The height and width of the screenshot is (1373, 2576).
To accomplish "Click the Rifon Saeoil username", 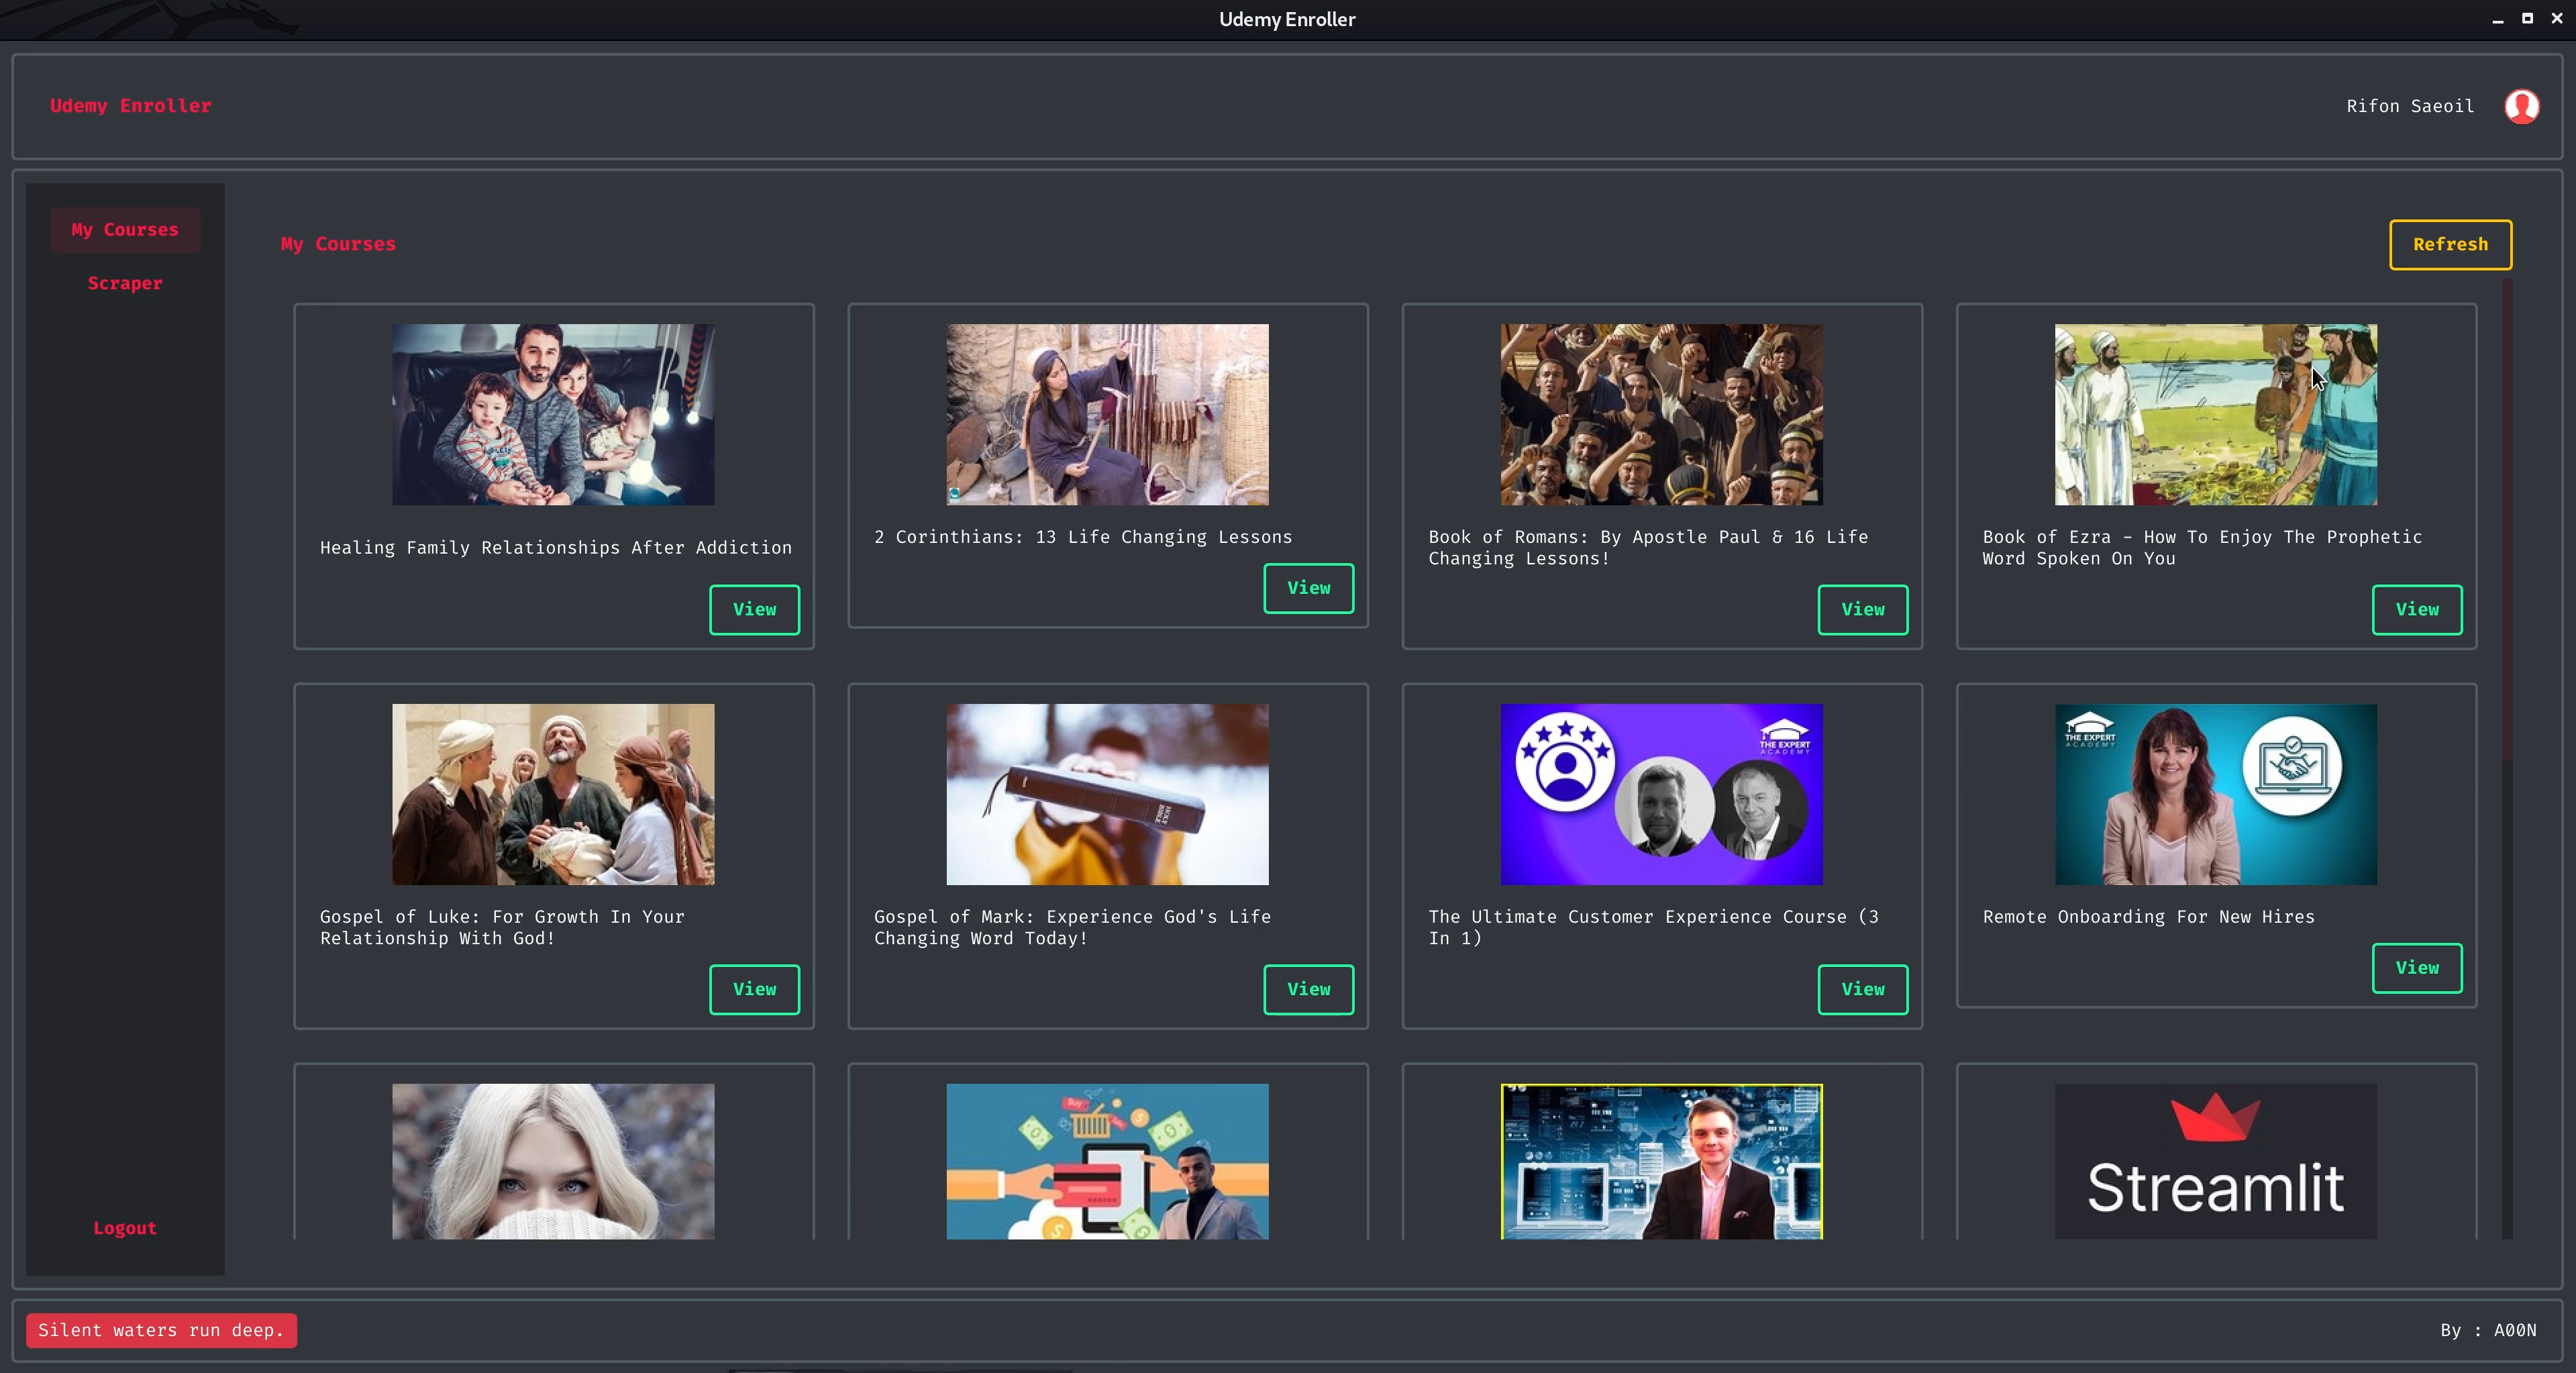I will 2410,106.
